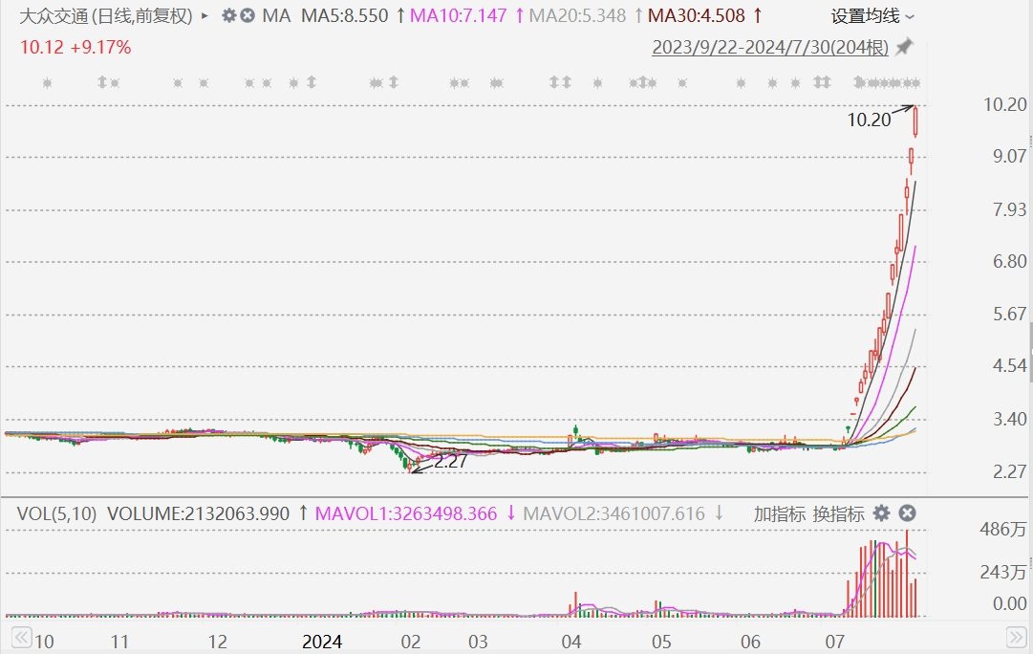The height and width of the screenshot is (654, 1033).
Task: Click the first event marker above the chart
Action: (x=46, y=83)
